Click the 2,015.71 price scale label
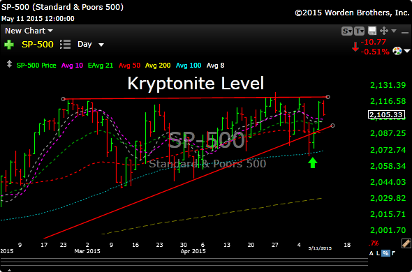Viewport: 412px width, 272px height. point(388,214)
